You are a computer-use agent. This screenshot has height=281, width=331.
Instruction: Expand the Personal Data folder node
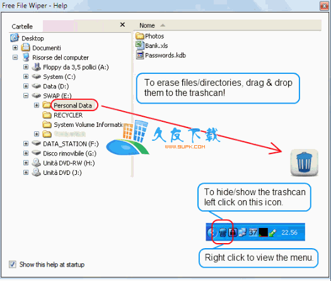click(x=37, y=105)
